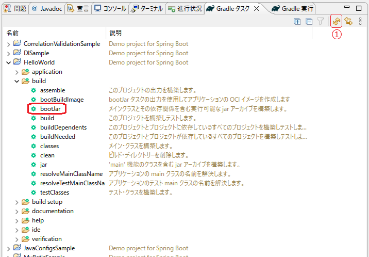Select the bootBuildImage task
This screenshot has height=257, width=369.
coord(61,100)
